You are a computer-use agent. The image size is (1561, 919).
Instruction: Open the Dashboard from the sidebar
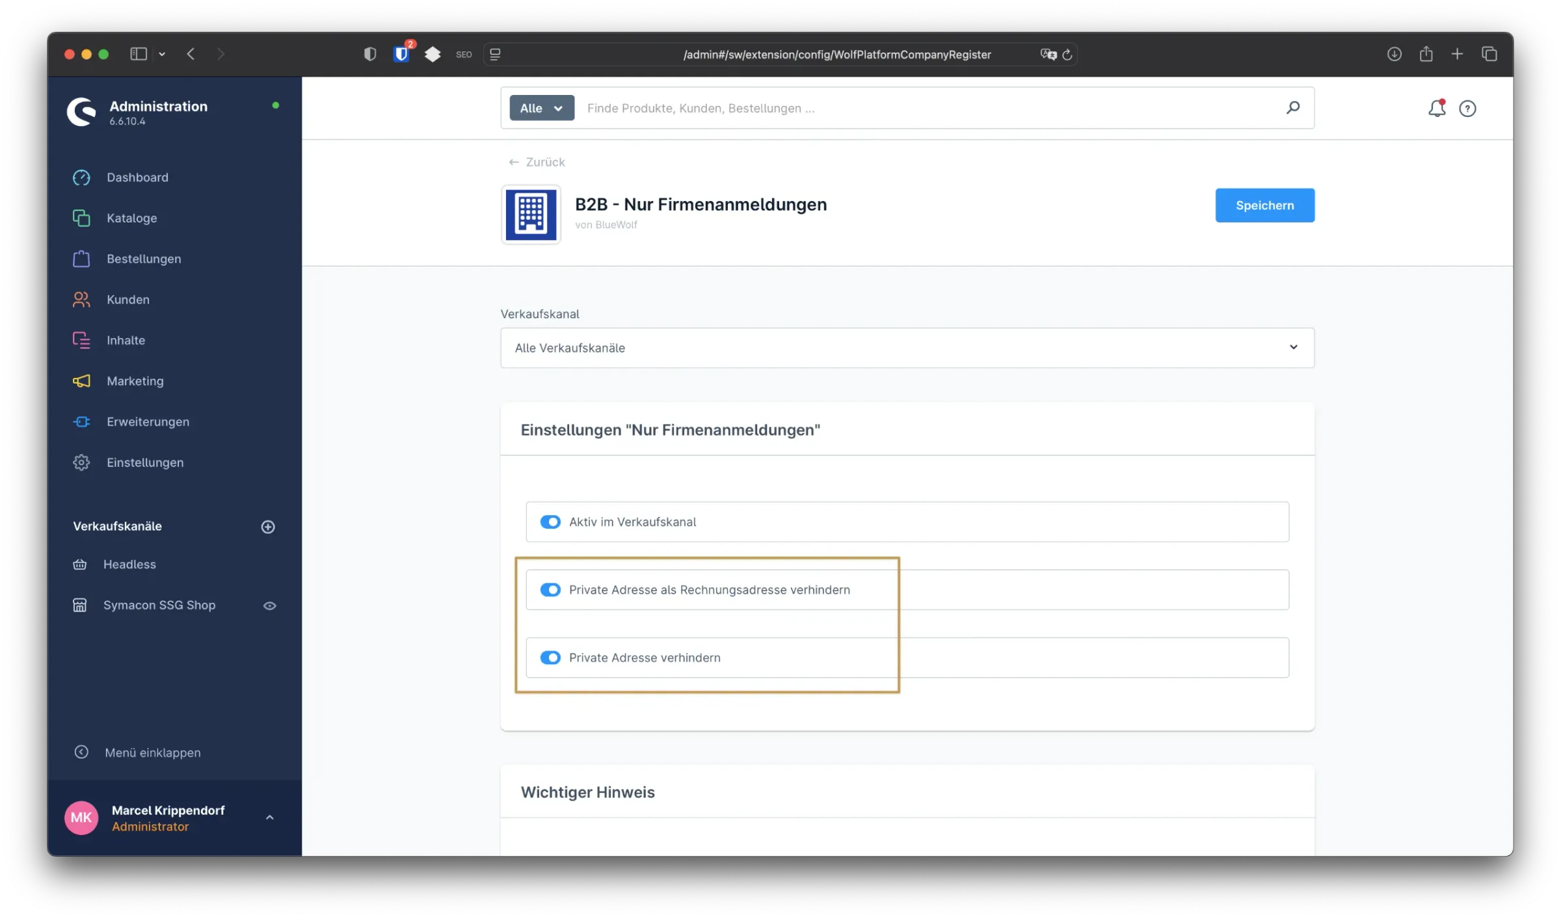[137, 177]
